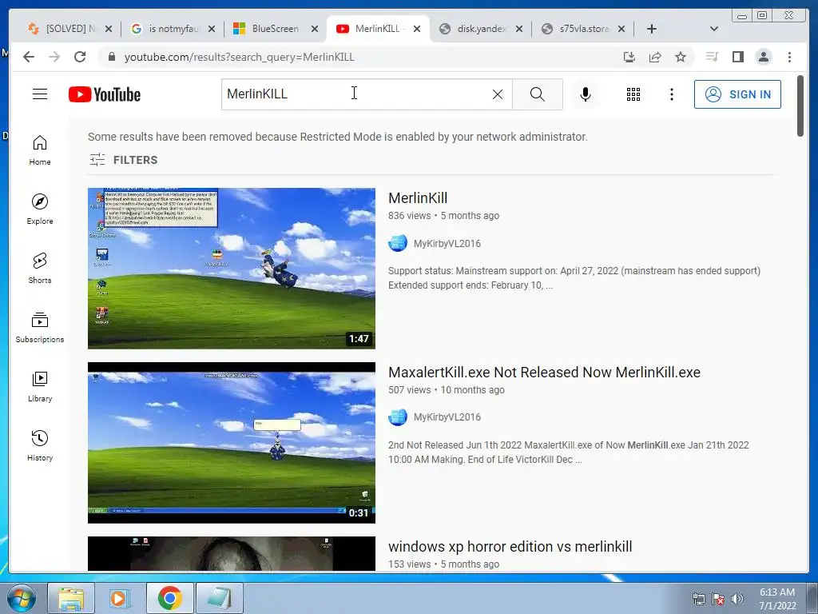
Task: Open the media control icon in Chrome toolbar
Action: [712, 57]
